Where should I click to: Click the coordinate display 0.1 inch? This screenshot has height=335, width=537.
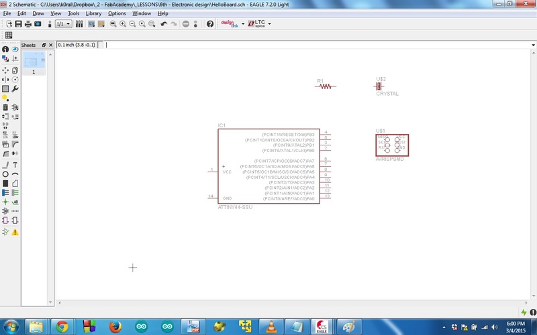point(77,45)
